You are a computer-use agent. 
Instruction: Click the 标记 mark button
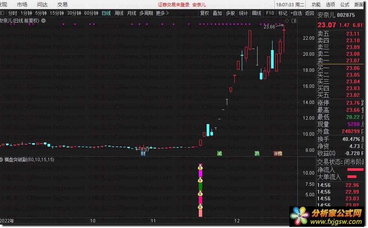tap(283, 13)
